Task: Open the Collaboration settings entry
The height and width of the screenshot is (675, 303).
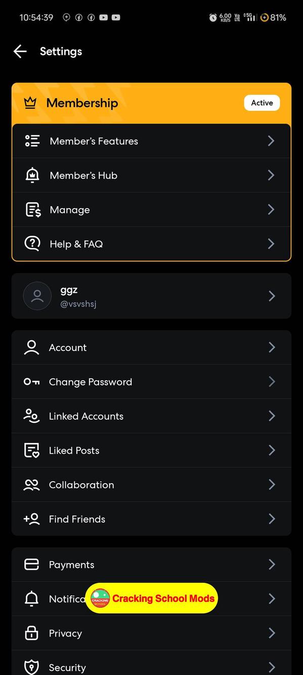Action: 152,485
